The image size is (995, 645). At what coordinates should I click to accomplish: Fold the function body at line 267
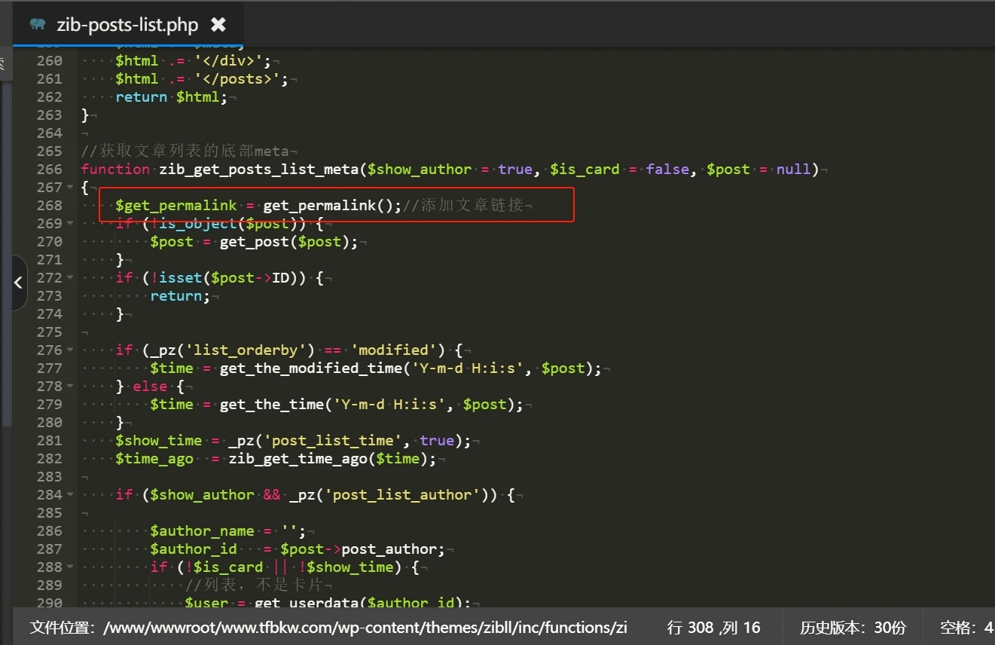(70, 187)
